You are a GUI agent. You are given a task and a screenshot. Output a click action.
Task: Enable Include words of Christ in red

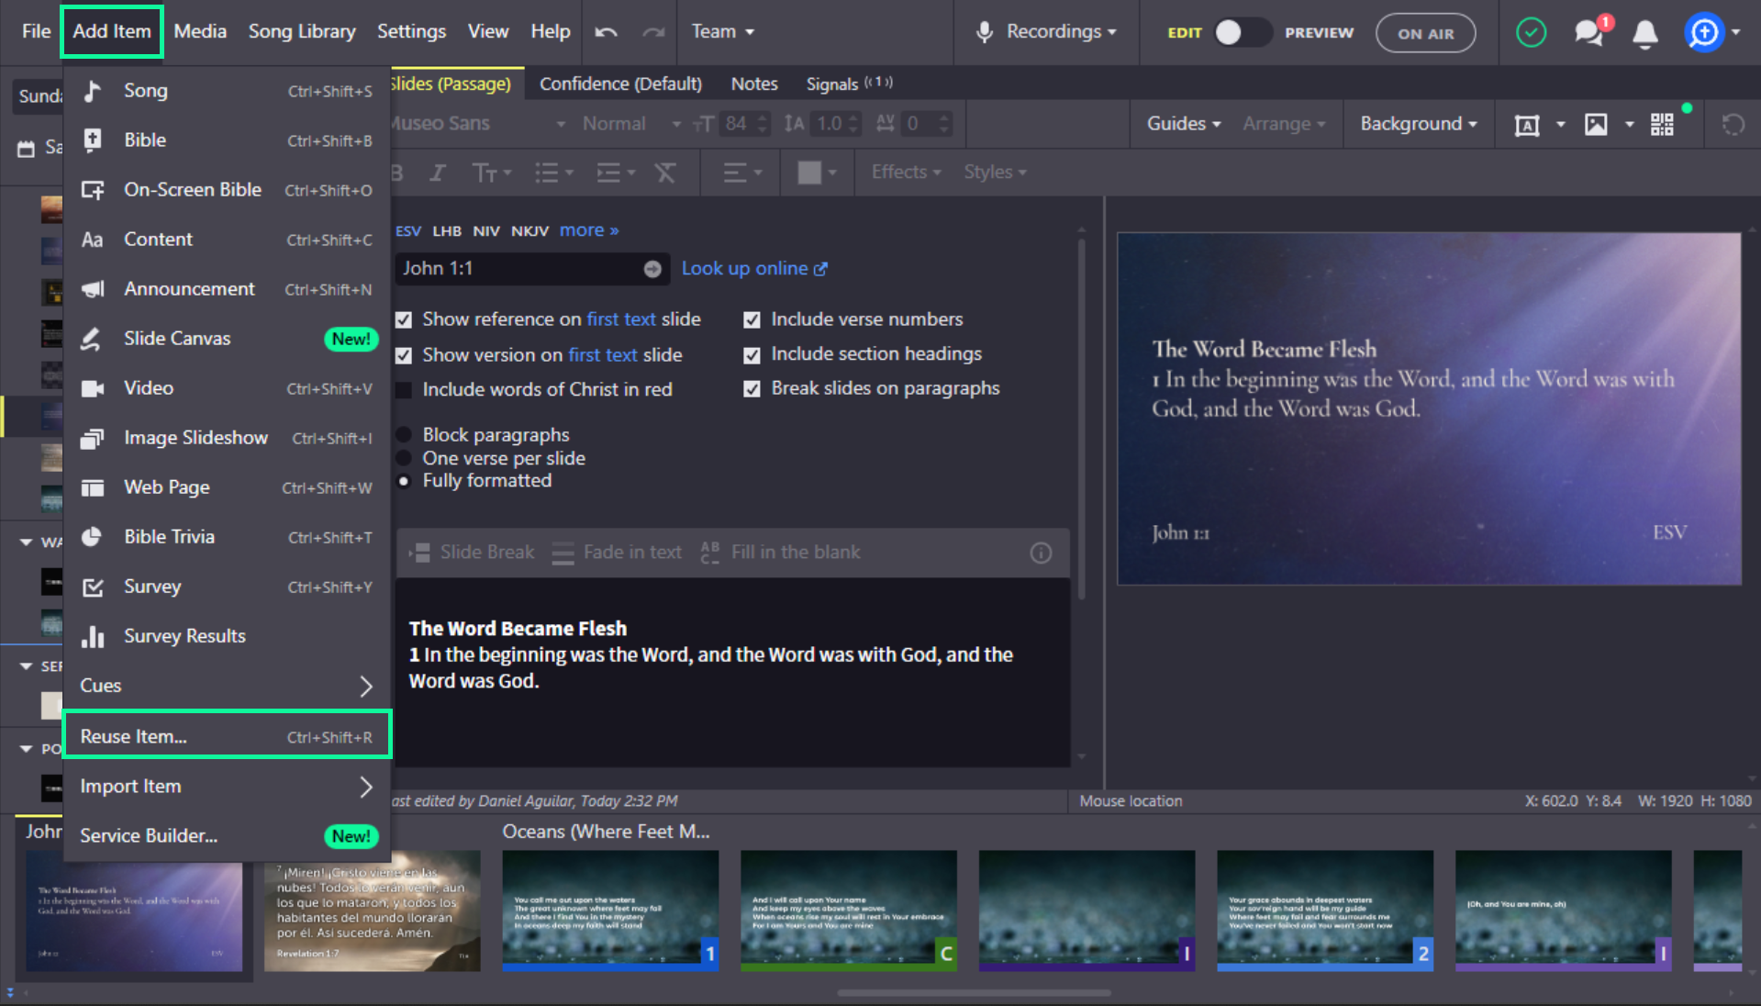click(404, 390)
